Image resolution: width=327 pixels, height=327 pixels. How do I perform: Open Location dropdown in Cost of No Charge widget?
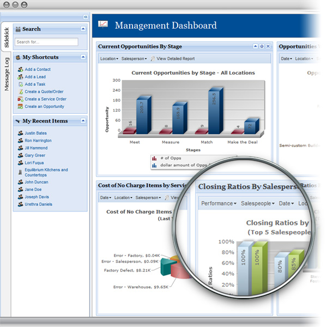click(x=123, y=198)
